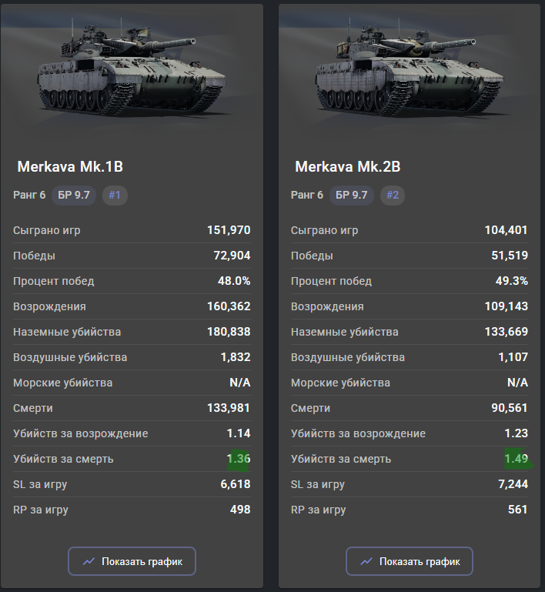Select the Merkava Mk.2B title
The image size is (545, 592).
point(348,166)
